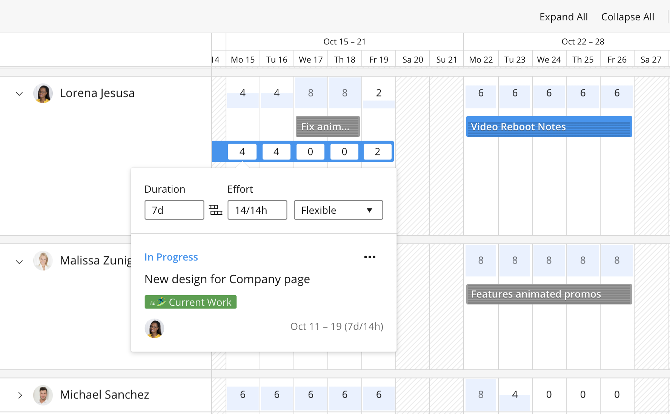Click the Oct 15 – 21 week header
The image size is (670, 414).
[x=344, y=41]
